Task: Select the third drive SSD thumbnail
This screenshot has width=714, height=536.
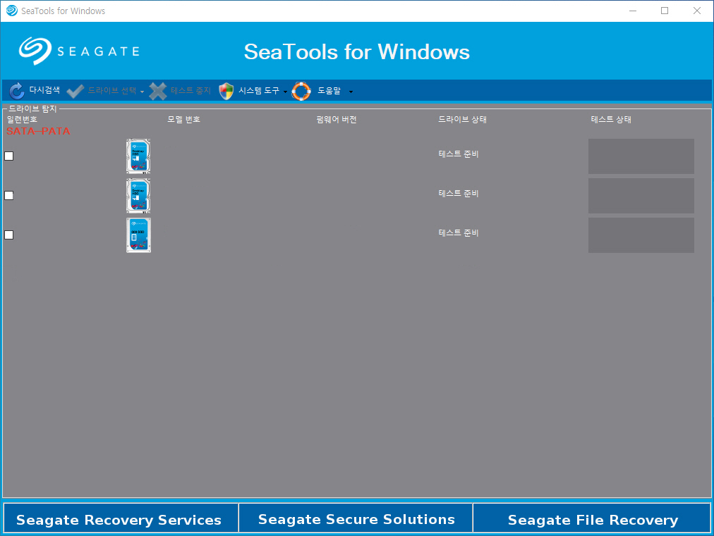Action: click(138, 235)
